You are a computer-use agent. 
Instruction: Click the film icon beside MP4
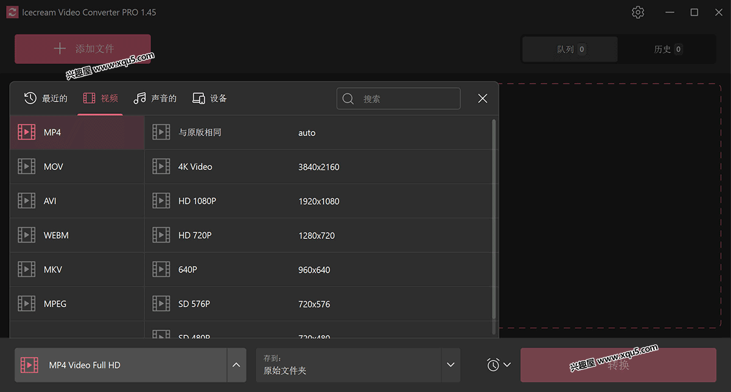pyautogui.click(x=27, y=132)
